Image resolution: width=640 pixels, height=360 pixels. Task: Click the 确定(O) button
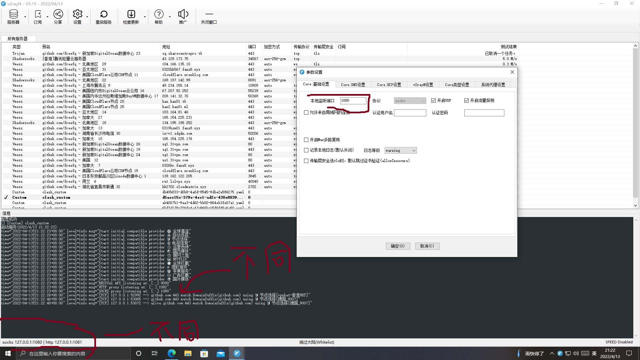[x=398, y=246]
